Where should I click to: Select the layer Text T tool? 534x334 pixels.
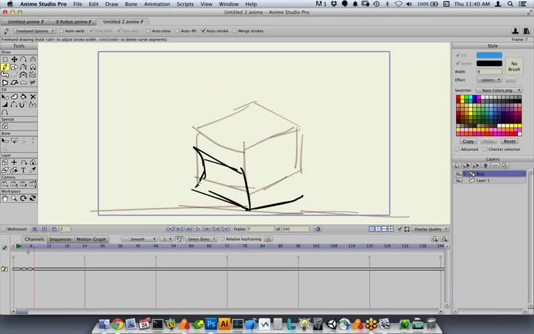[24, 170]
